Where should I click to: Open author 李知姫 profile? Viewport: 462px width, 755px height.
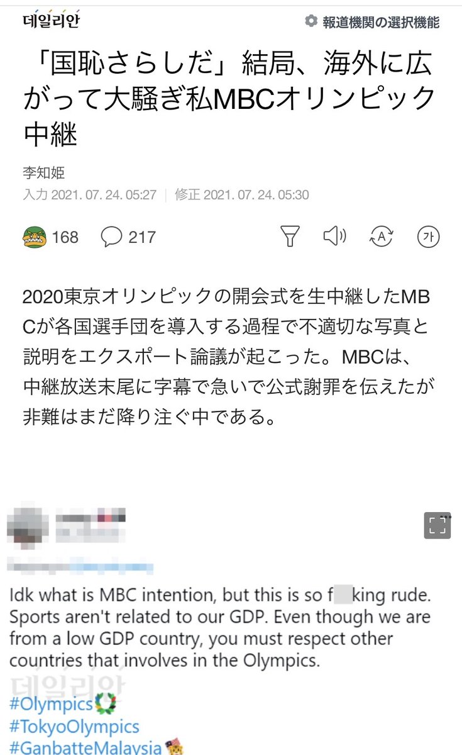pos(43,173)
